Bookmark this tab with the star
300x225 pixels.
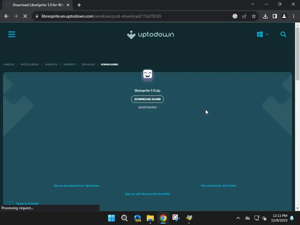tap(254, 16)
